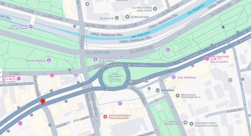Select the Baquedano metro station icon on roundabout
The width and height of the screenshot is (251, 136).
click(x=146, y=80)
